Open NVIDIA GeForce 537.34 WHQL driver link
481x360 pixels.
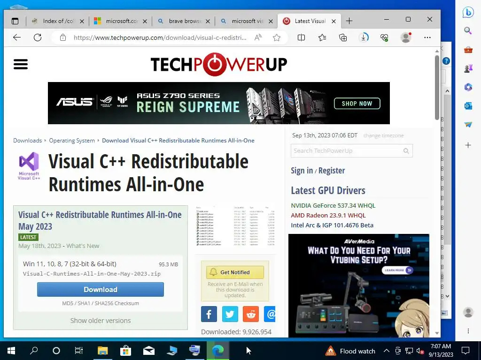pos(333,205)
